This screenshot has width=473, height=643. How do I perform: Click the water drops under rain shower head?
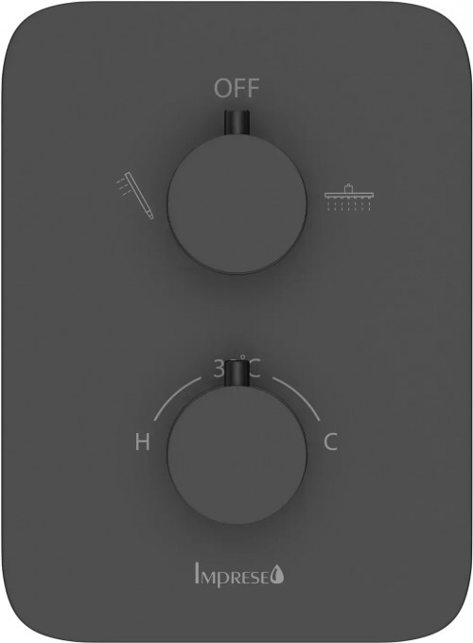[349, 206]
